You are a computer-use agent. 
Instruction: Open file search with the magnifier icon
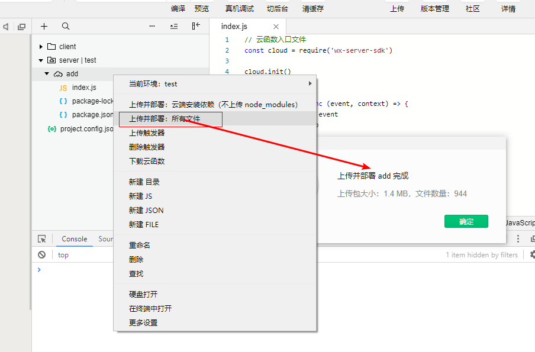tap(66, 27)
